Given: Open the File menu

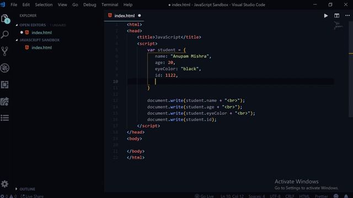Looking at the screenshot, I should [14, 4].
